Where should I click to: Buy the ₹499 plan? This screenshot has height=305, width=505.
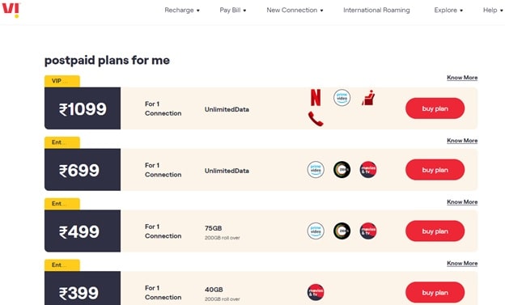coord(435,231)
